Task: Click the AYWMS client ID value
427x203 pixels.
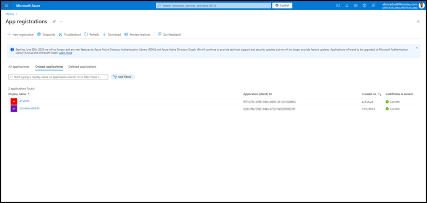Action: pyautogui.click(x=270, y=102)
